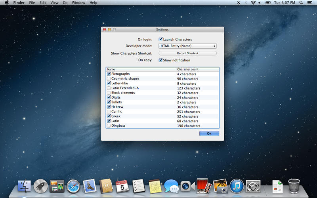The height and width of the screenshot is (198, 317).
Task: Open the File menu
Action: point(32,3)
